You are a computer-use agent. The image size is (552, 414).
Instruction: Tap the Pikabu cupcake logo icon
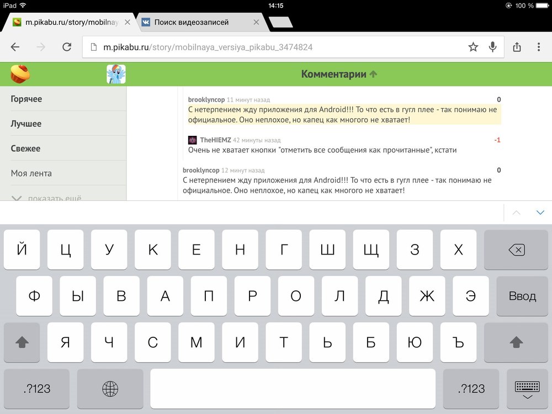click(x=20, y=74)
